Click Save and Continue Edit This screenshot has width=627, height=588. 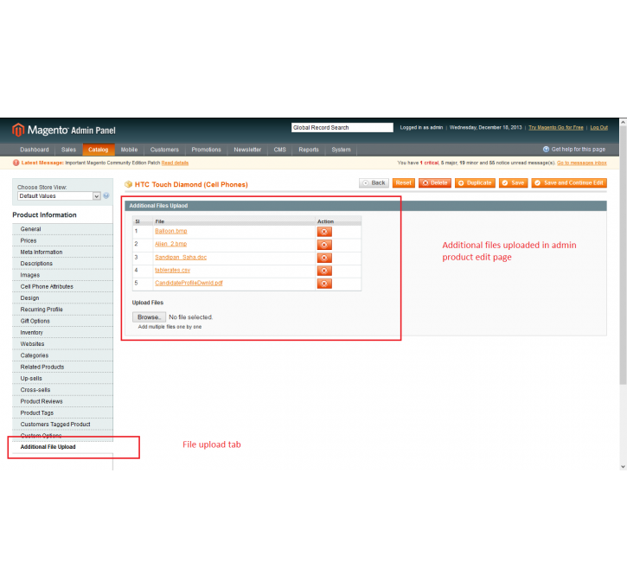pos(569,182)
